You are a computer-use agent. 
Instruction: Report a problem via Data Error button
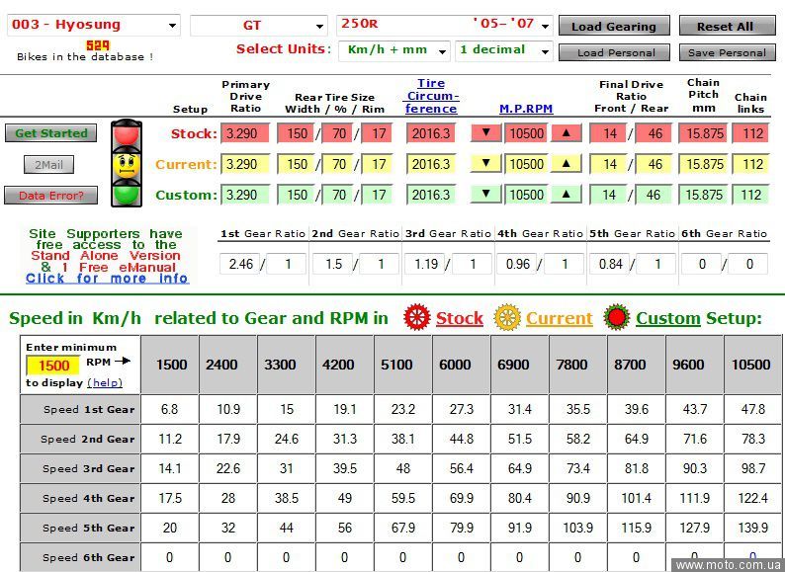coord(50,196)
